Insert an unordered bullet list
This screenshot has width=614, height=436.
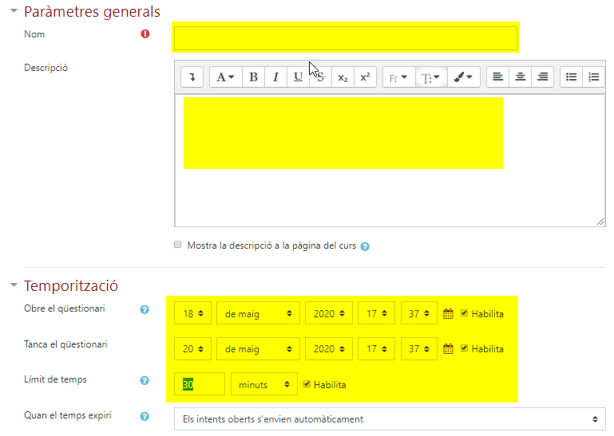[x=571, y=77]
